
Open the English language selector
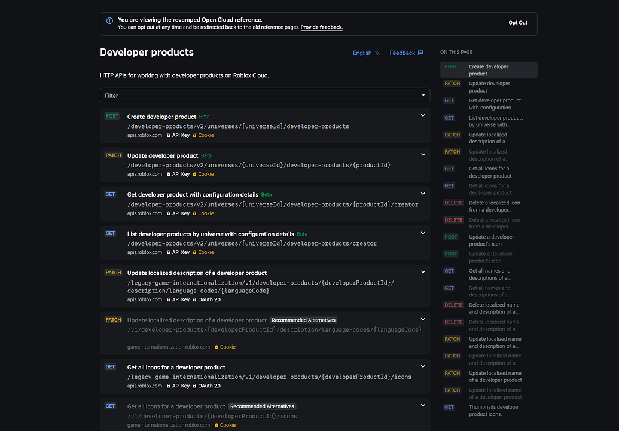click(x=366, y=53)
